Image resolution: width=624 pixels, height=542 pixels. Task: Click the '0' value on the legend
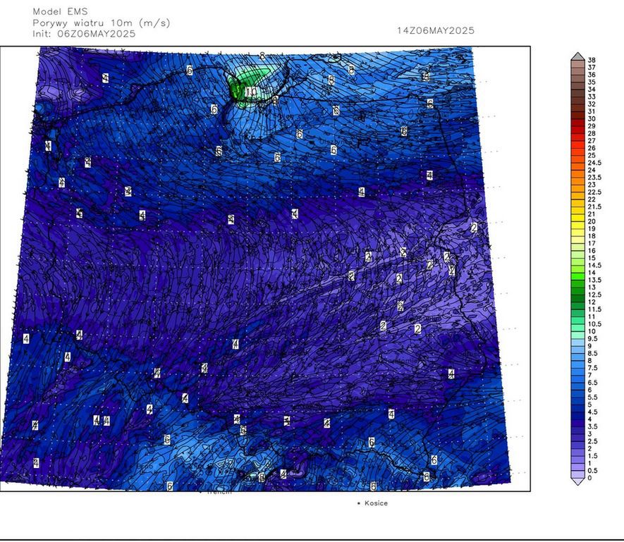589,478
